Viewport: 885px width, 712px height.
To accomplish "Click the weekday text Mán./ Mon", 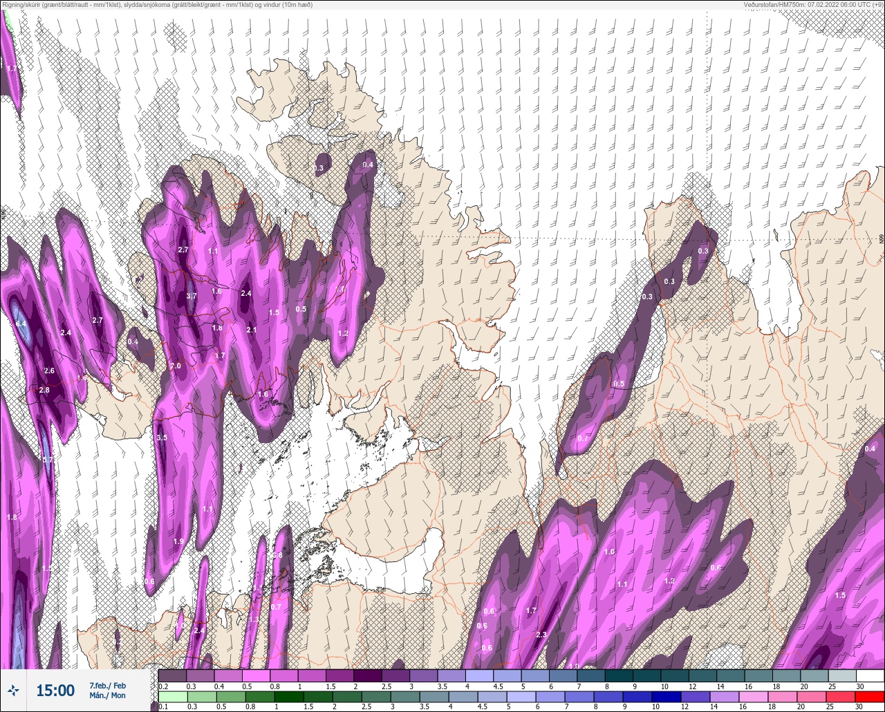I will coord(108,695).
